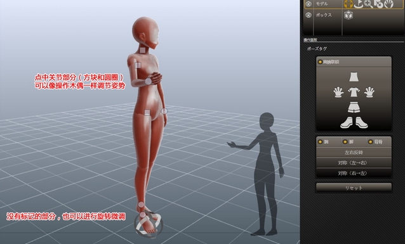The image size is (405, 244).
Task: Click the right glove pose-tag icon
Action: [x=369, y=92]
